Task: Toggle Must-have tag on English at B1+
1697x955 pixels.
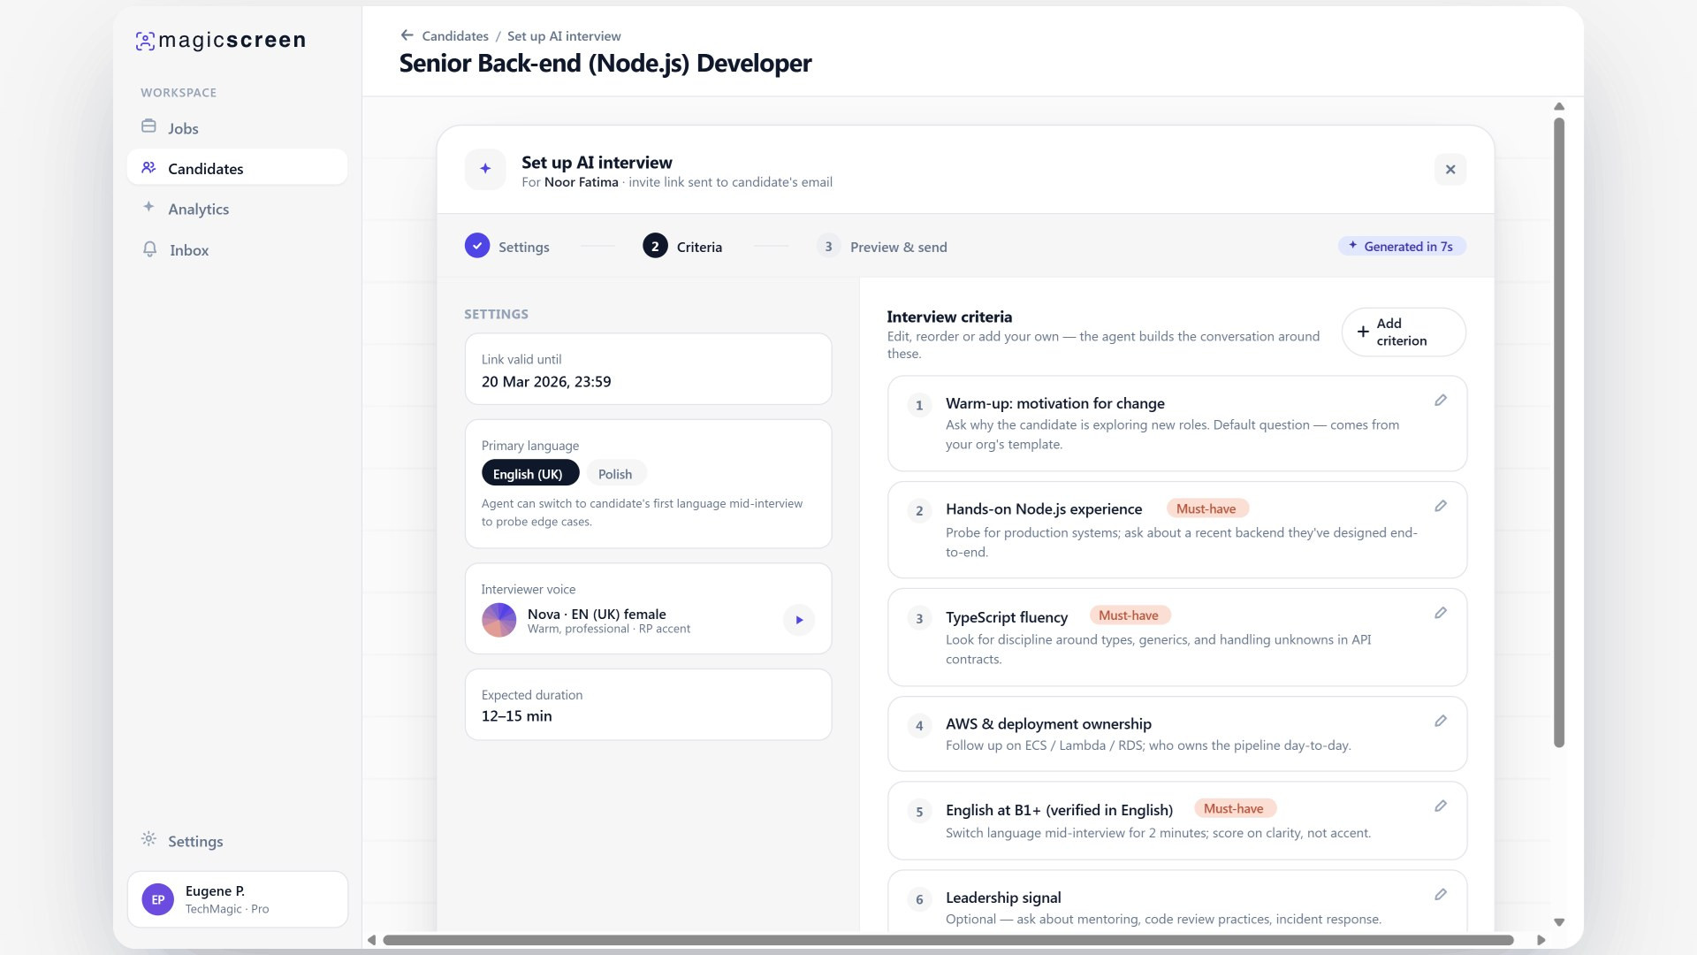Action: (x=1234, y=808)
